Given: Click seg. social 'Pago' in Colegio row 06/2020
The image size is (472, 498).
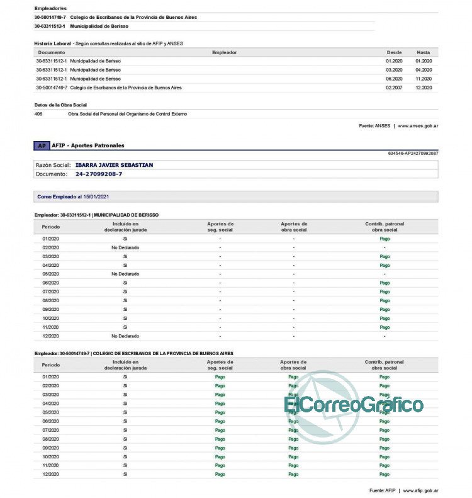Looking at the screenshot, I should 220,421.
